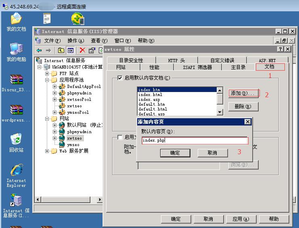Close the 添加内容页 dialog
Viewport: 299px width, 228px height.
(247, 121)
